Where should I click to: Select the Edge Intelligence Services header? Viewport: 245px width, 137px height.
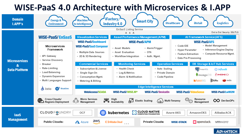[156, 87]
